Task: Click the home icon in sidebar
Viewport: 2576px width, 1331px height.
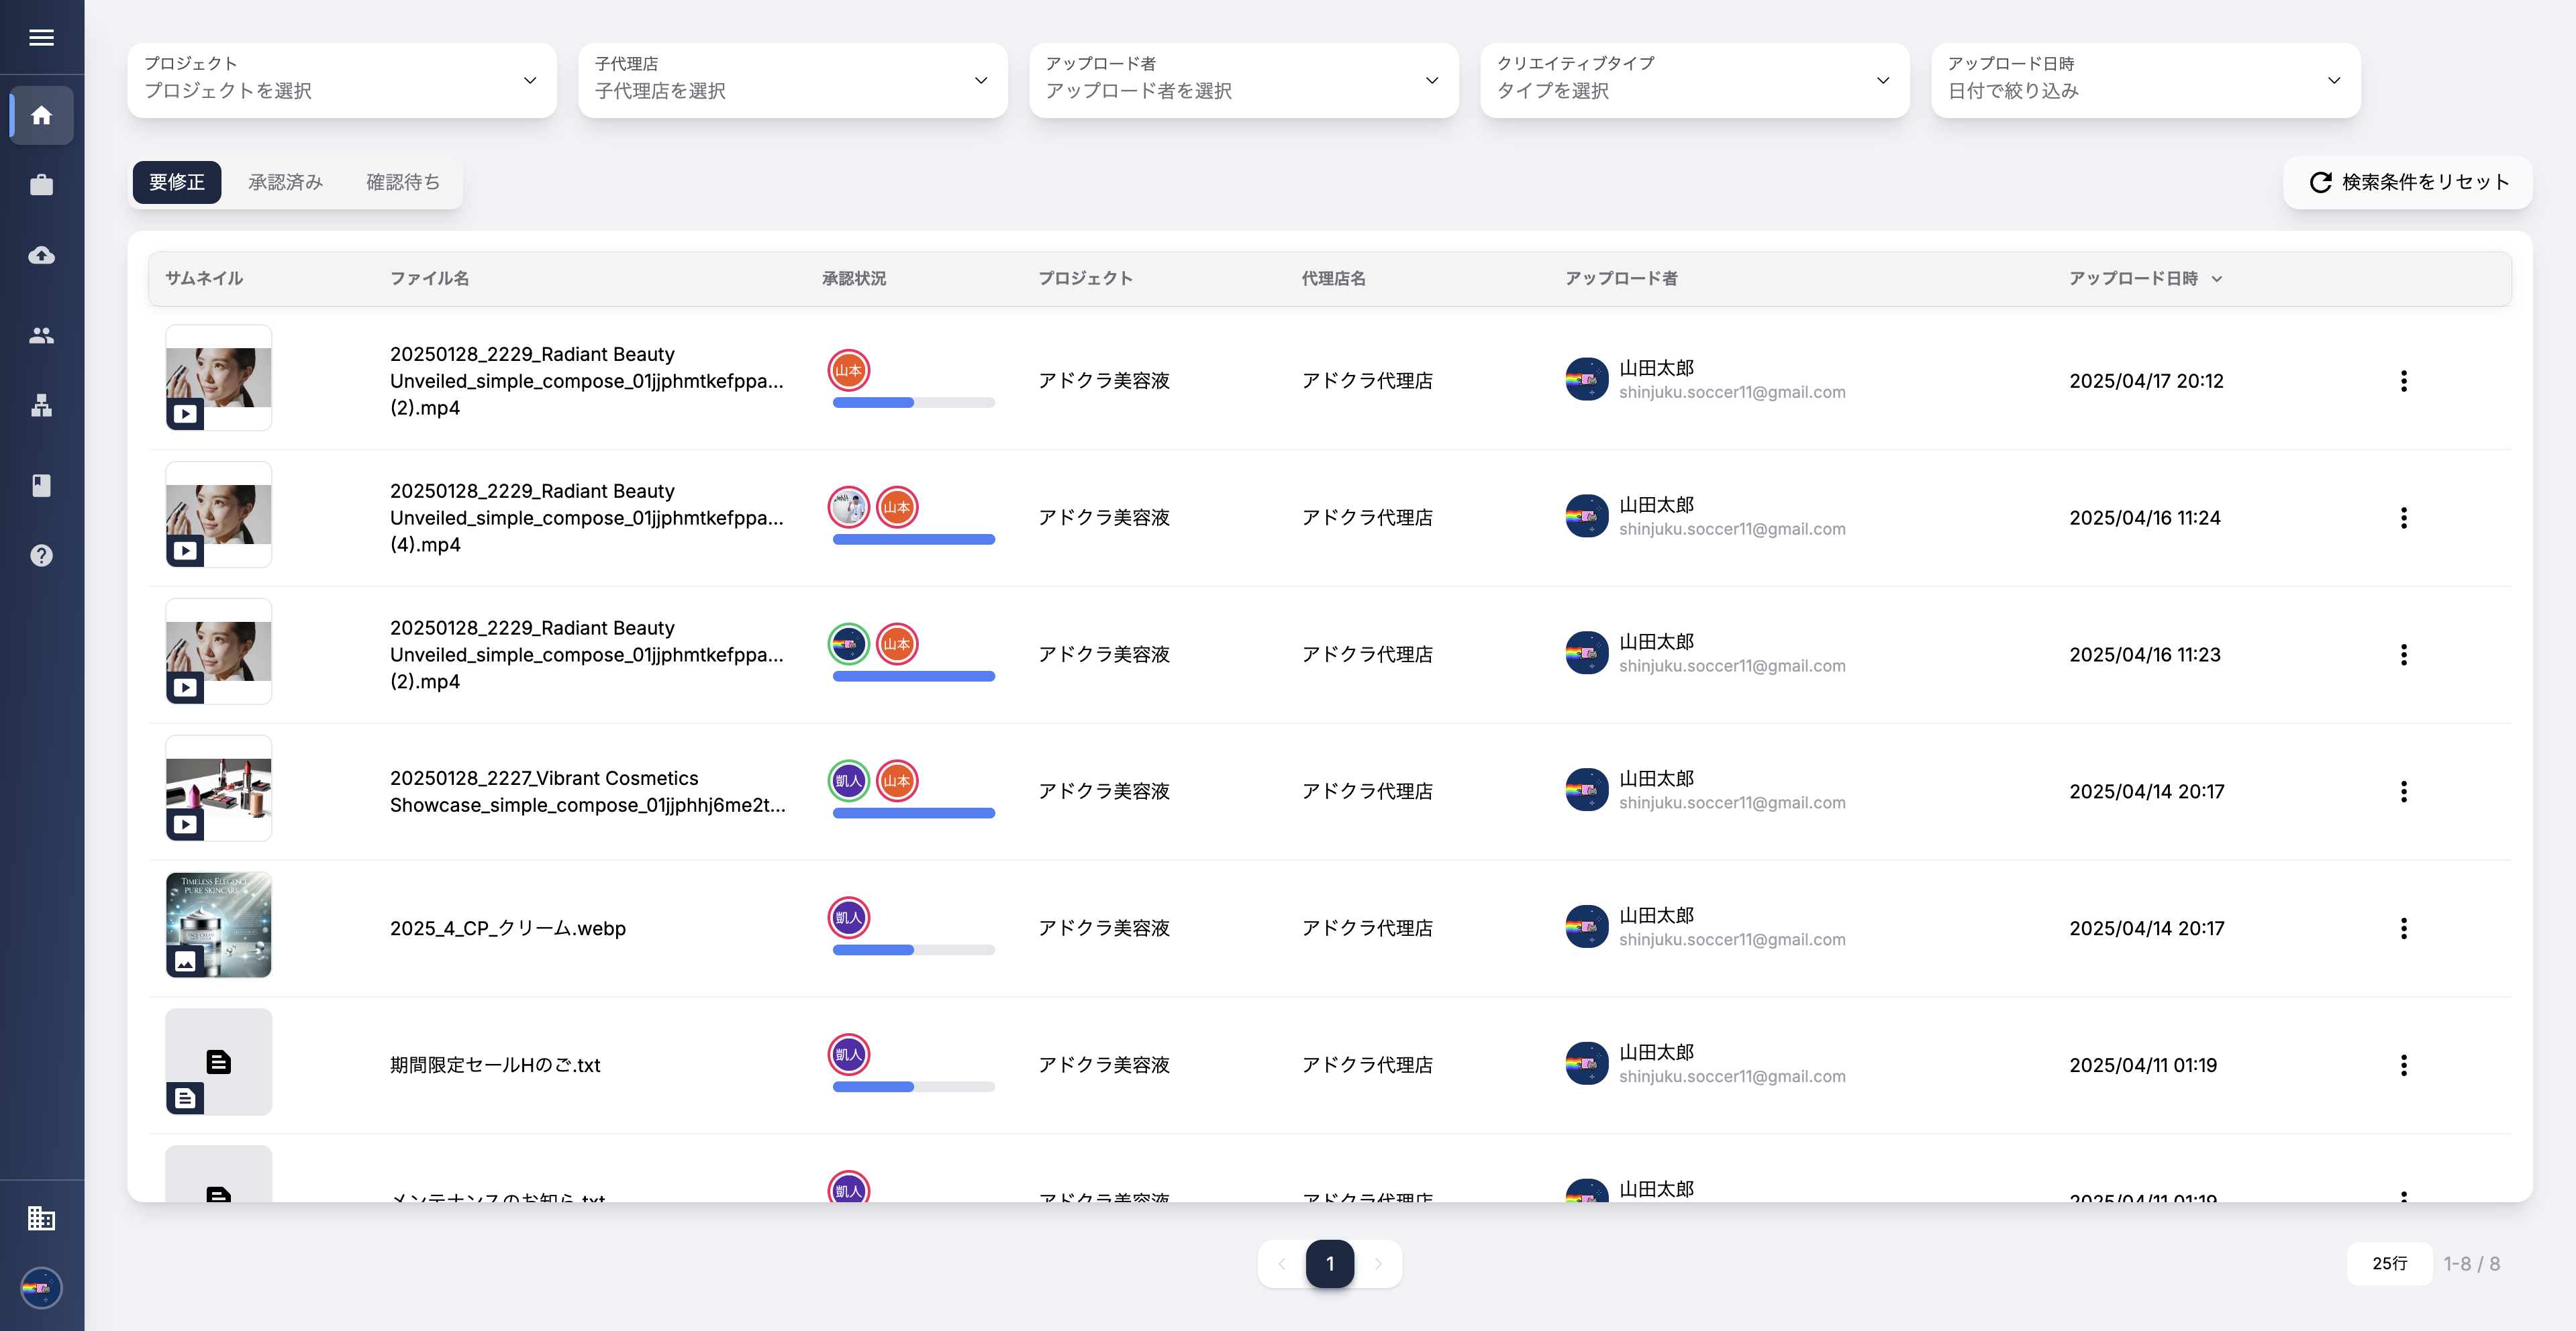Action: click(x=41, y=116)
